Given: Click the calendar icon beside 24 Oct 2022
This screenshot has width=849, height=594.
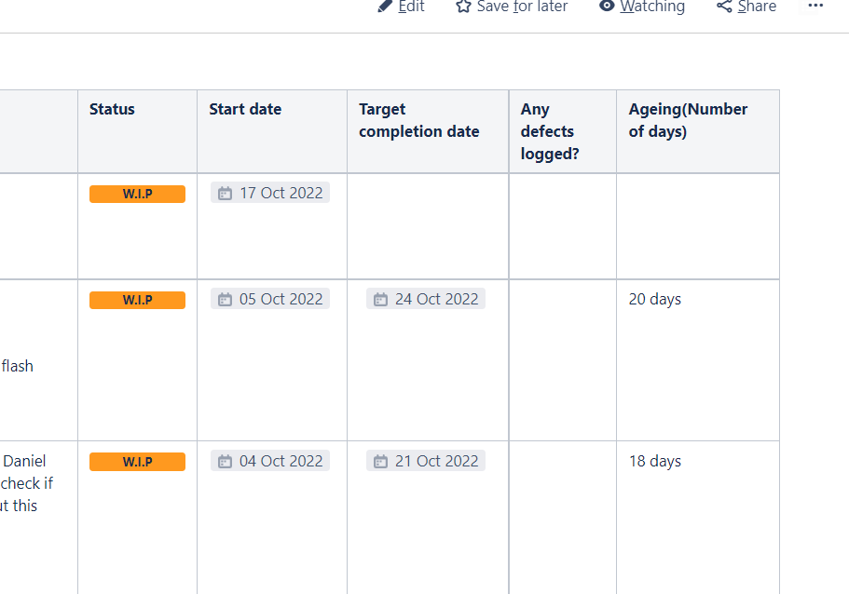Looking at the screenshot, I should [x=380, y=299].
